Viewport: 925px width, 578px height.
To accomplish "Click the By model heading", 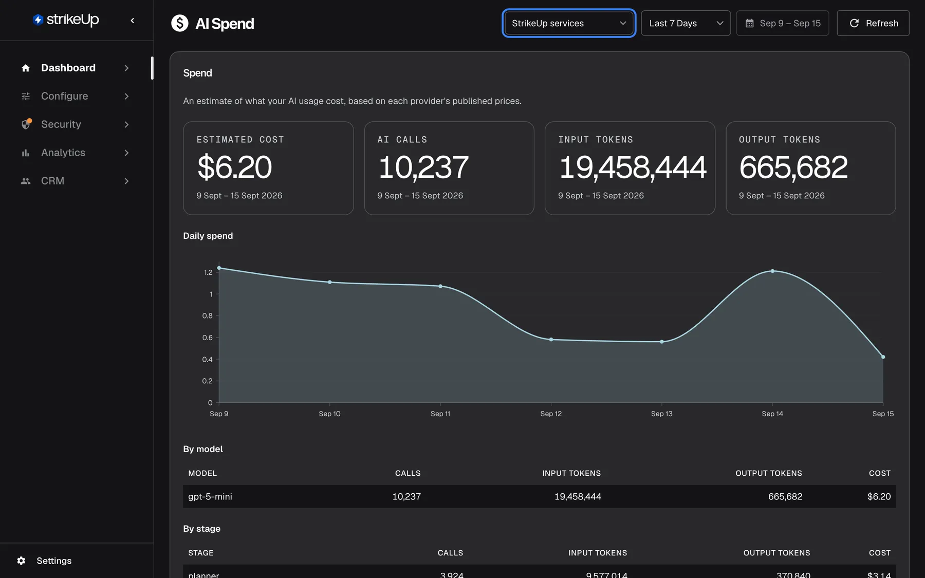I will tap(203, 449).
